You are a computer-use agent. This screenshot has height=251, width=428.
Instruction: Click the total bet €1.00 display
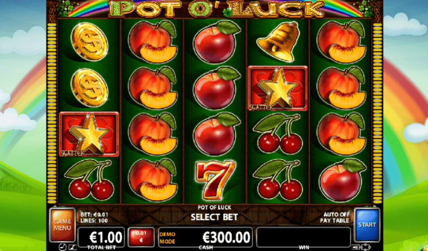pos(101,237)
